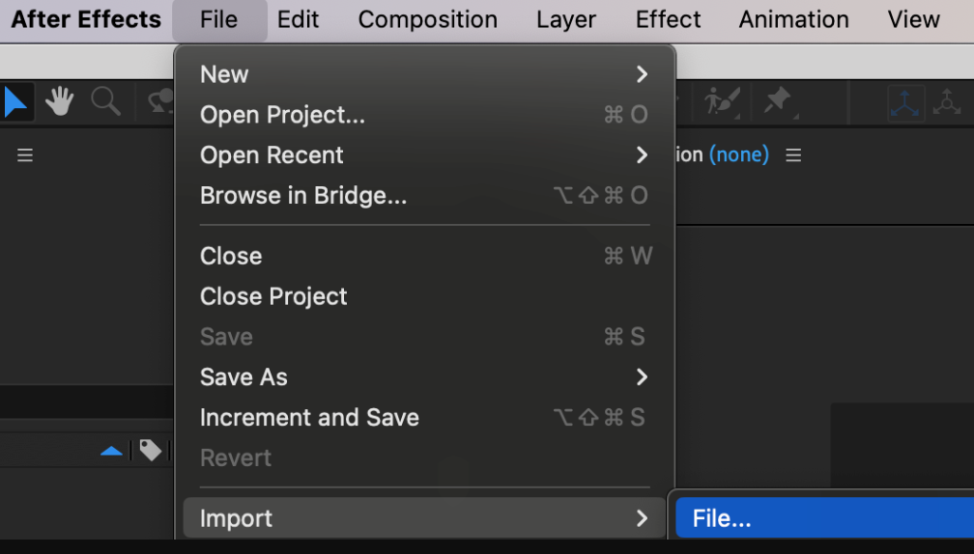The width and height of the screenshot is (974, 554).
Task: Open the Project panel hamburger menu
Action: (25, 155)
